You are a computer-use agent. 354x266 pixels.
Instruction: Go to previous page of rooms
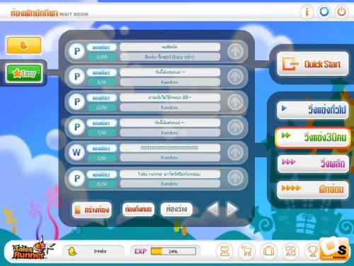213,209
